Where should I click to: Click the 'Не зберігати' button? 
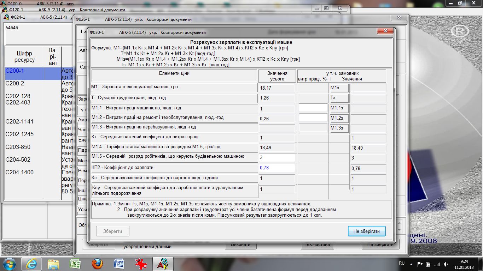coord(366,231)
